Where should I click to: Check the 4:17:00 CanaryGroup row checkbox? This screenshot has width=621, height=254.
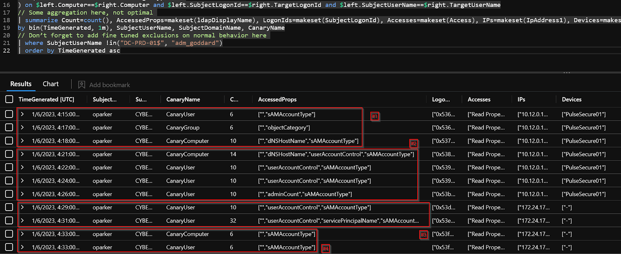point(9,127)
